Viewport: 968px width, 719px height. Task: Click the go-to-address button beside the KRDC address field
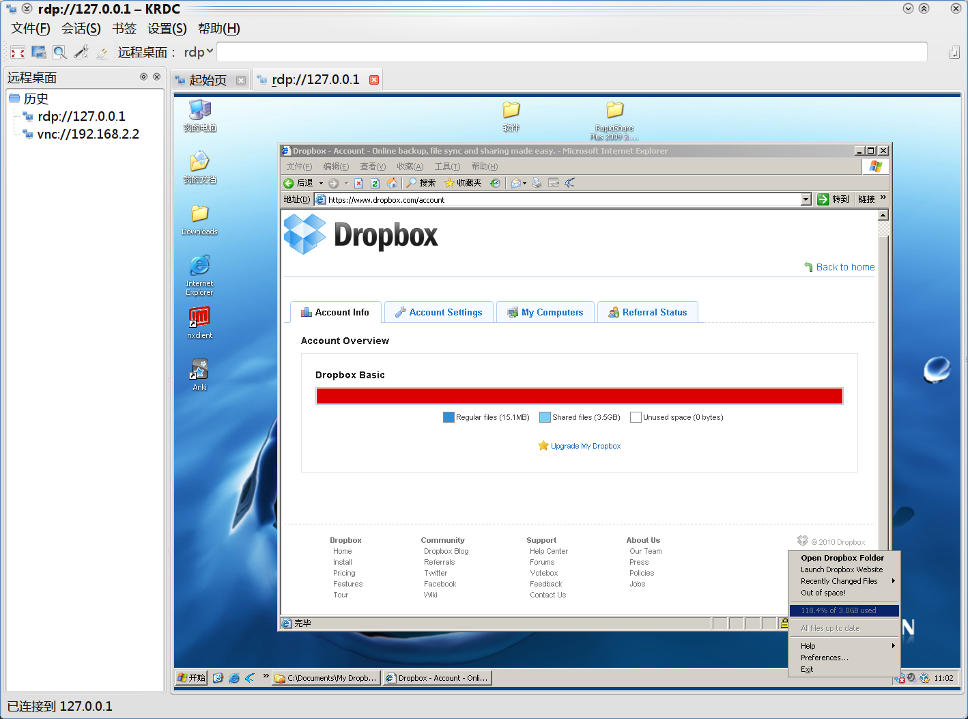[x=954, y=53]
